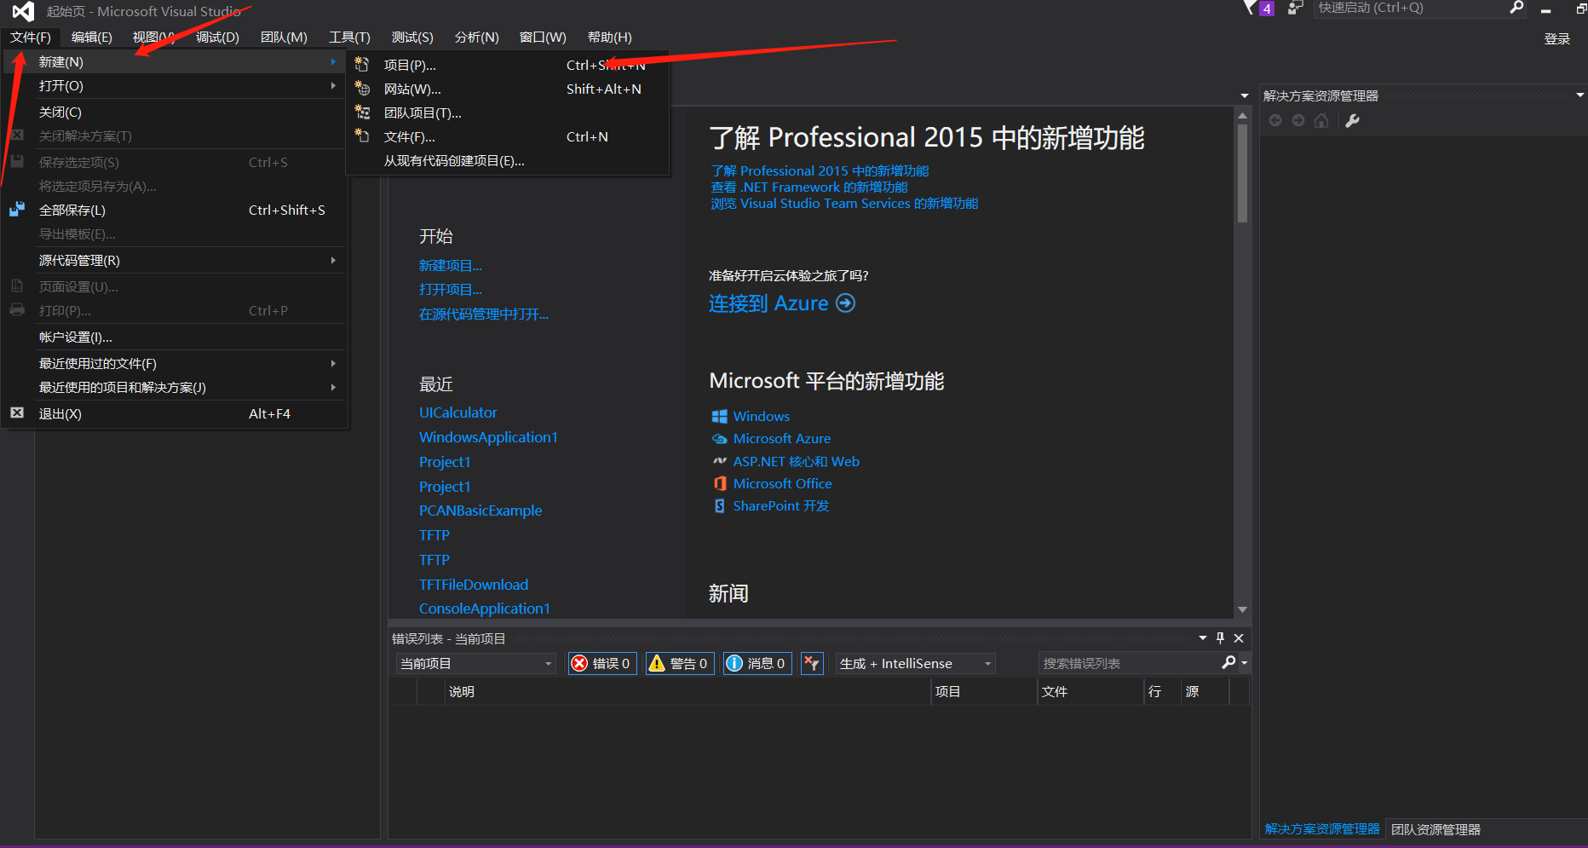Click the New Project link under Start

tap(450, 265)
